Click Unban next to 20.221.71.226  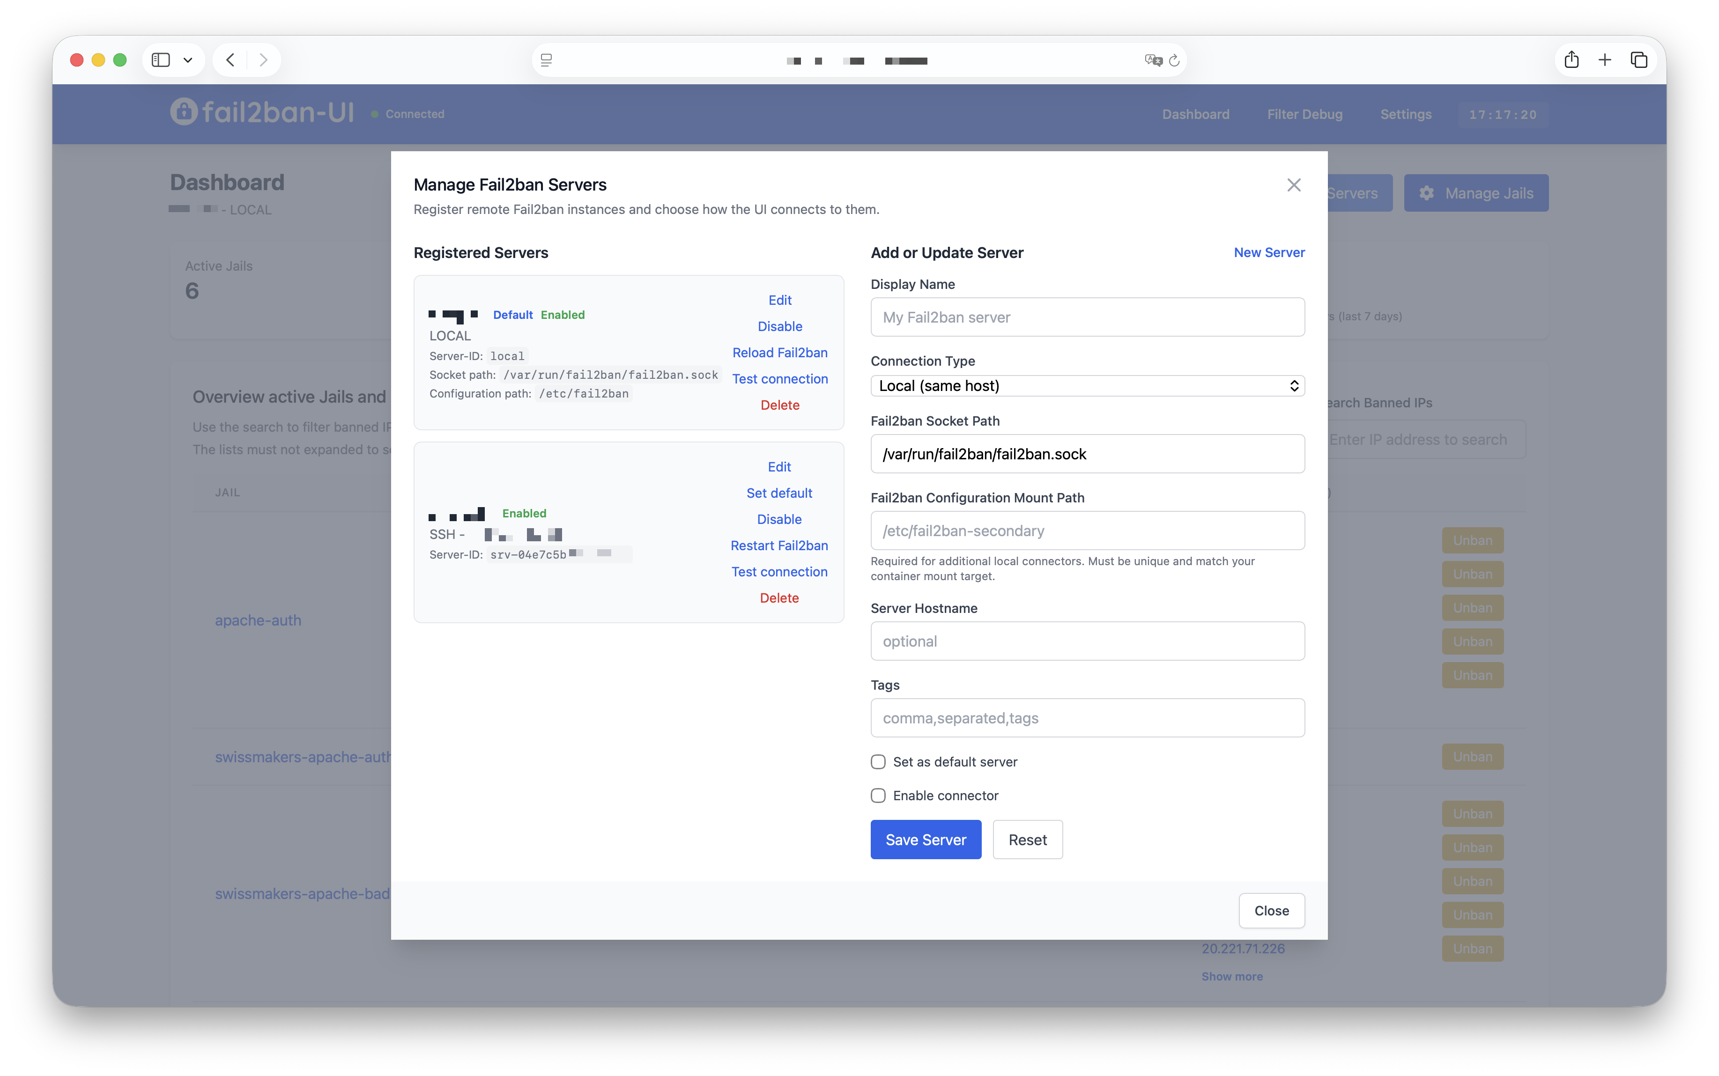click(x=1472, y=949)
